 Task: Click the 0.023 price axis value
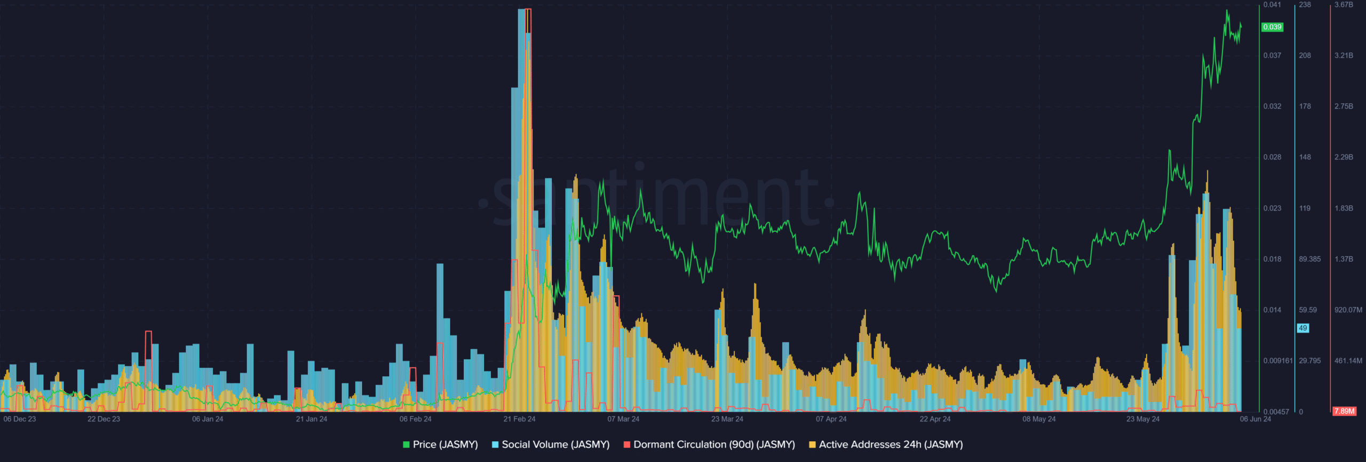tap(1272, 208)
